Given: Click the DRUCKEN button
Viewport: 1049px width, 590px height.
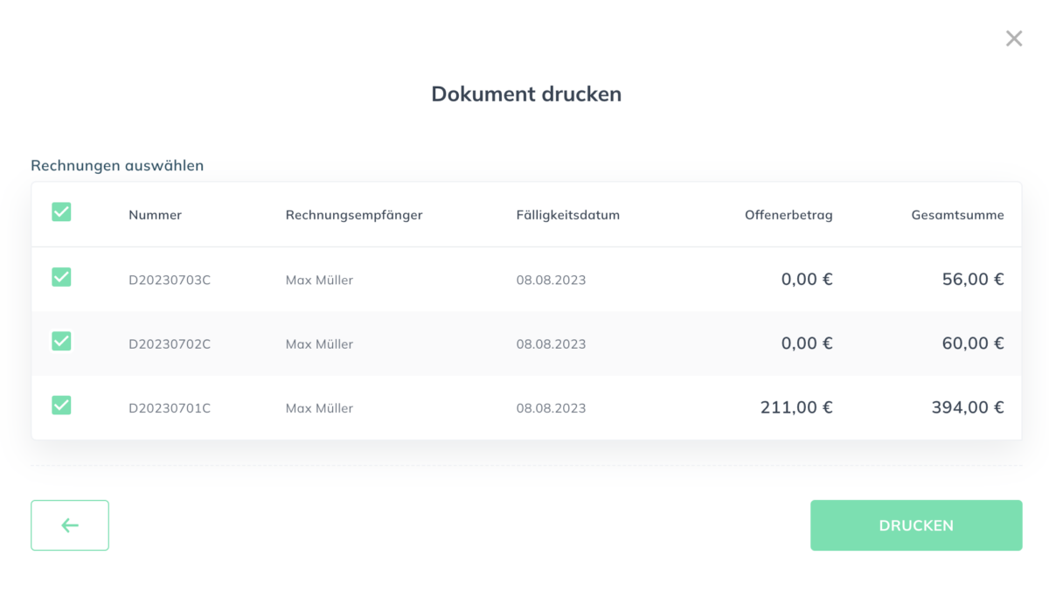Looking at the screenshot, I should [x=916, y=525].
